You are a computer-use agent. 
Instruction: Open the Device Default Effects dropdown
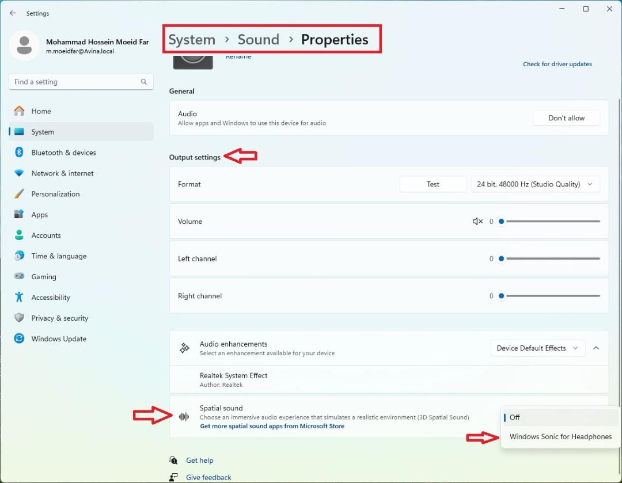pos(537,348)
